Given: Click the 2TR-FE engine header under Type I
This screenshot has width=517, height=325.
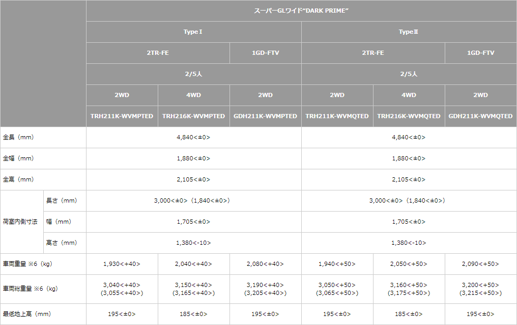Looking at the screenshot, I should pos(158,53).
